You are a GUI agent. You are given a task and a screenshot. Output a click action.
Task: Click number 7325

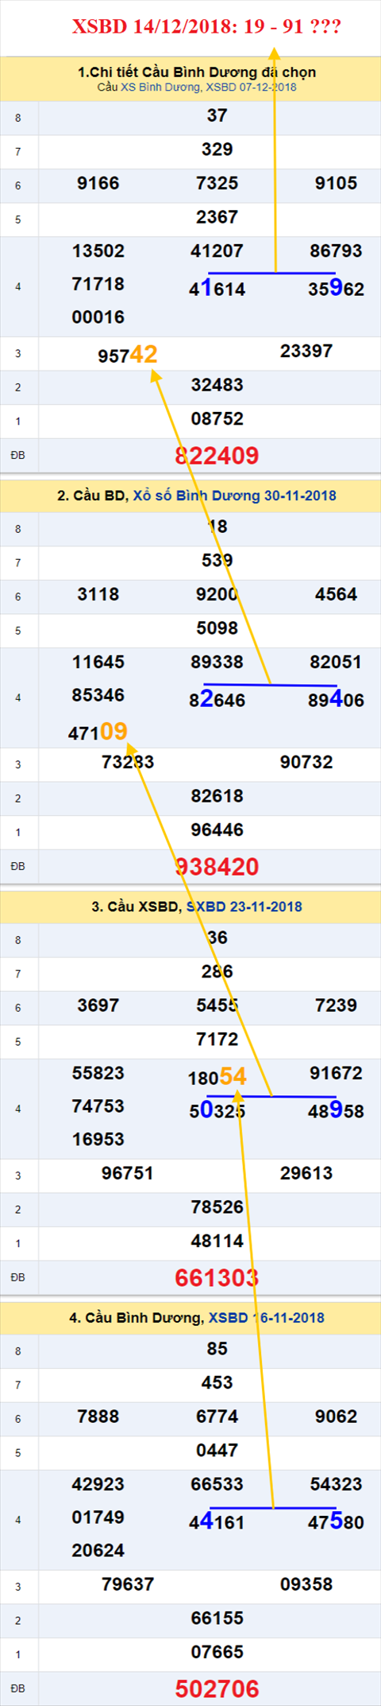(217, 184)
